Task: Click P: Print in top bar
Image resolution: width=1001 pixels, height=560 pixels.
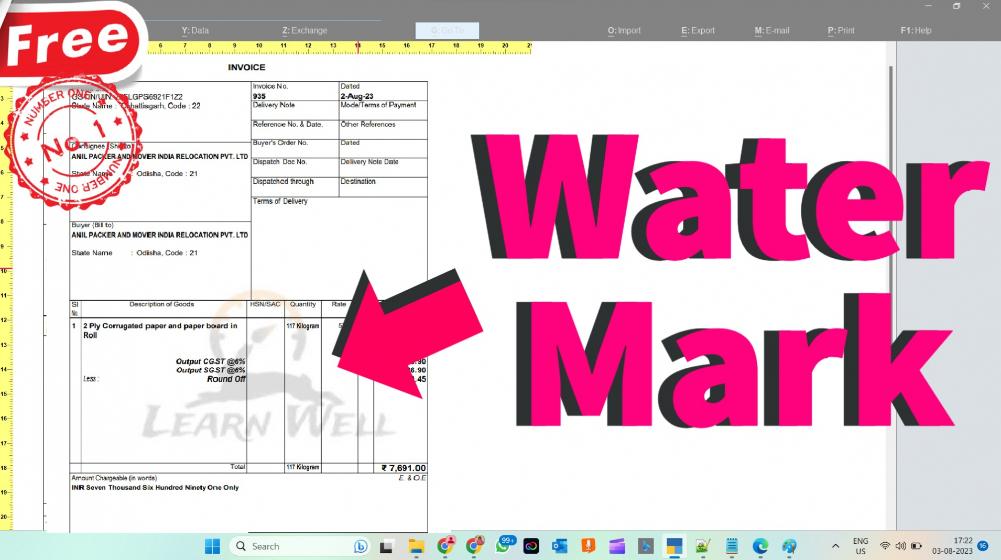Action: point(841,30)
